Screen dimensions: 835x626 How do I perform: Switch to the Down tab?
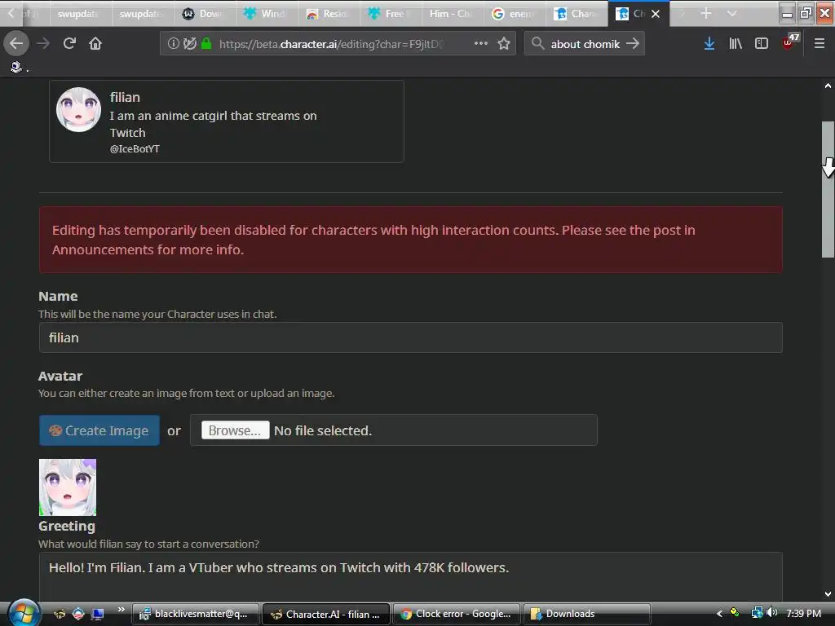point(205,13)
